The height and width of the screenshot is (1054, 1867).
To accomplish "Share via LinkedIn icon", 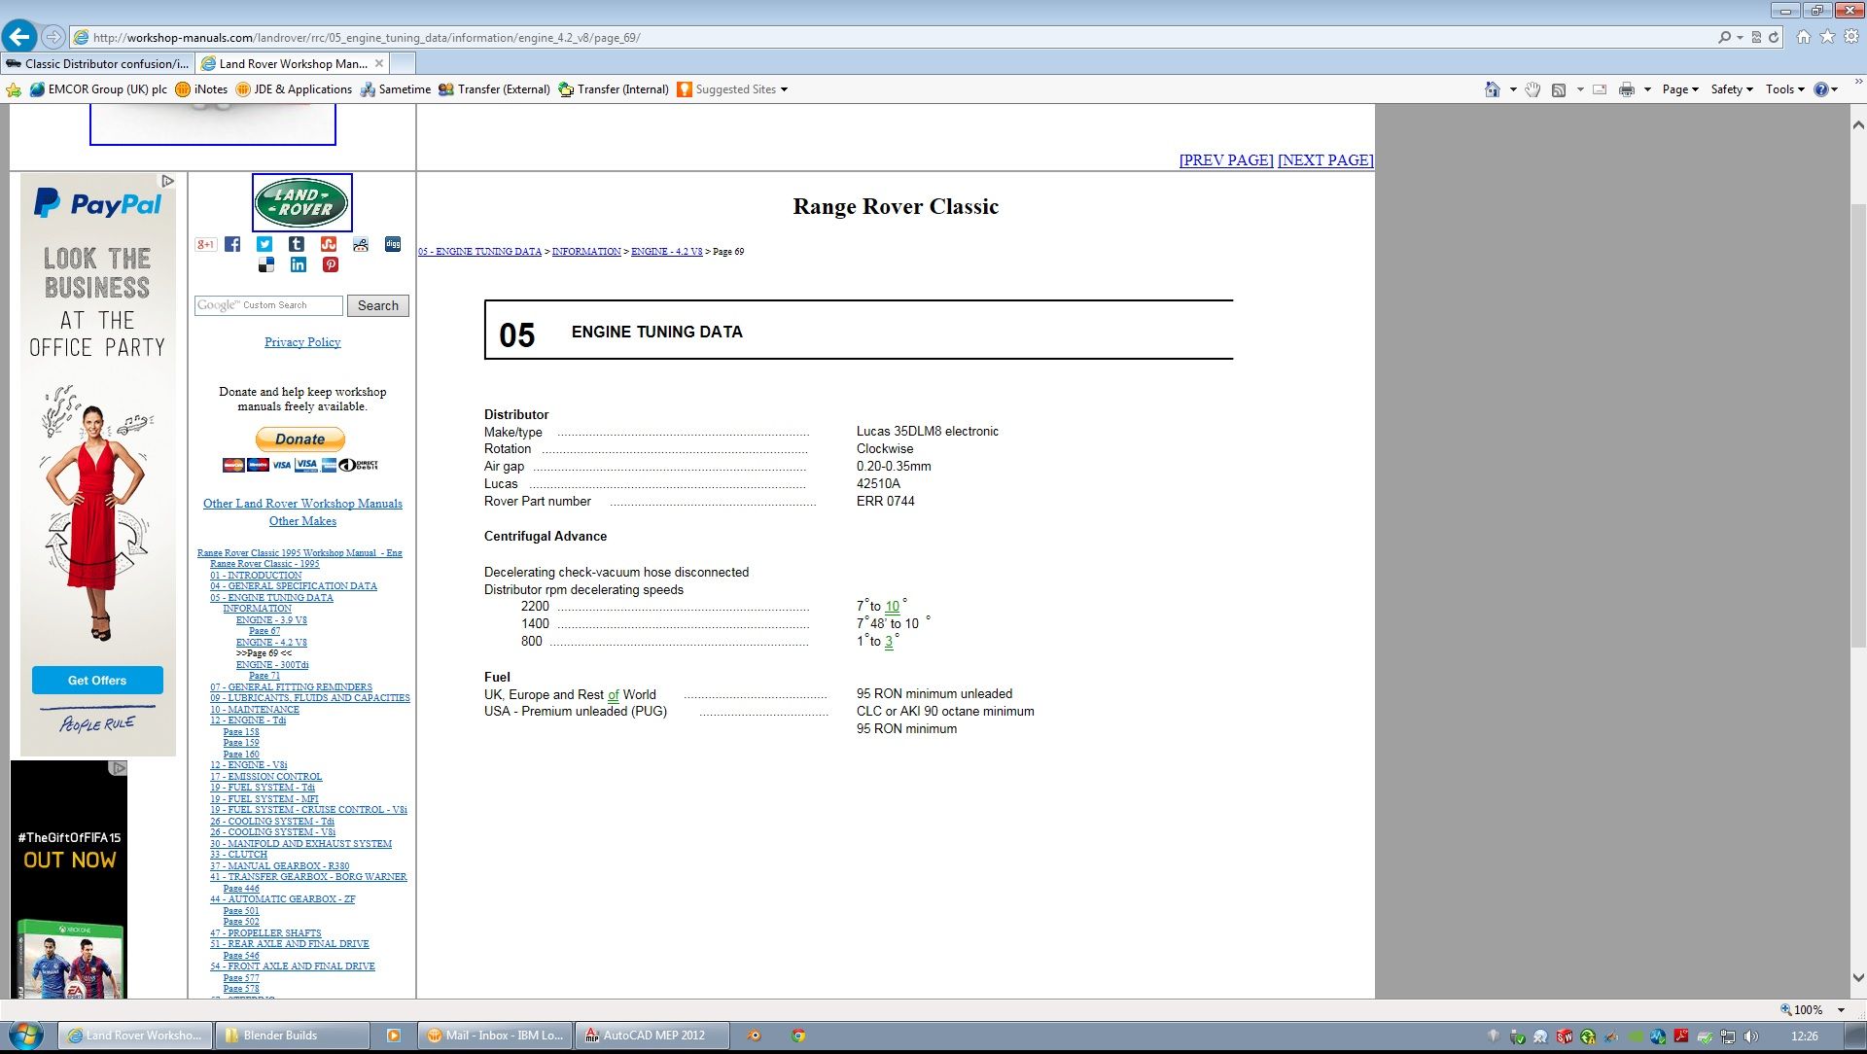I will pos(299,264).
